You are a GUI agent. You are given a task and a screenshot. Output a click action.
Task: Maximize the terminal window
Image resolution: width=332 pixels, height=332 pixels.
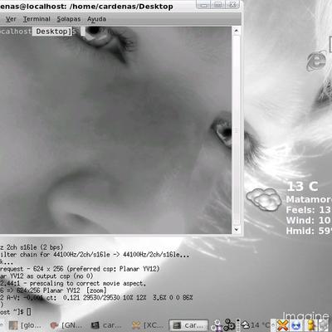[218, 4]
